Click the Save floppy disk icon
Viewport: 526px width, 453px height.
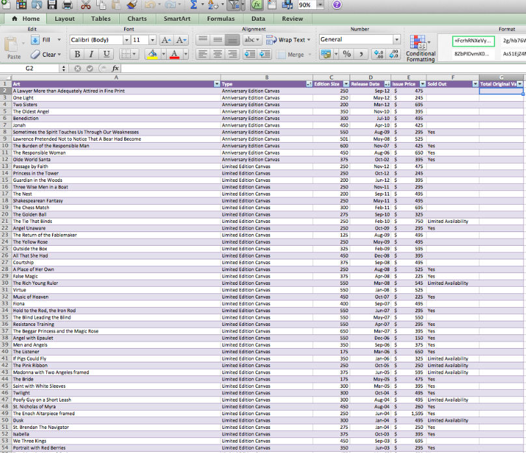(x=52, y=5)
